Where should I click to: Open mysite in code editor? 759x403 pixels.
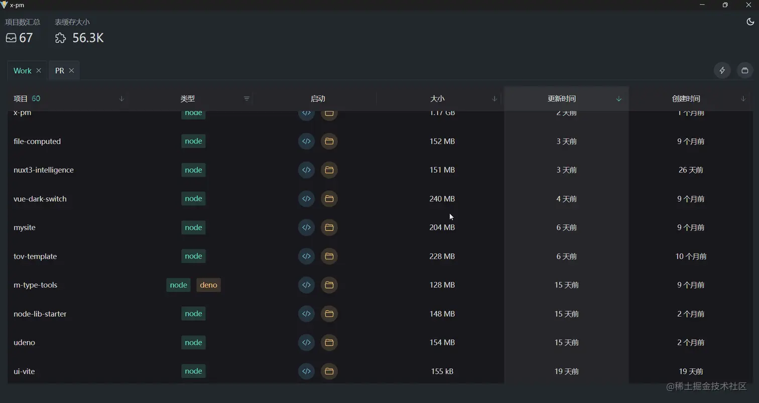point(306,227)
